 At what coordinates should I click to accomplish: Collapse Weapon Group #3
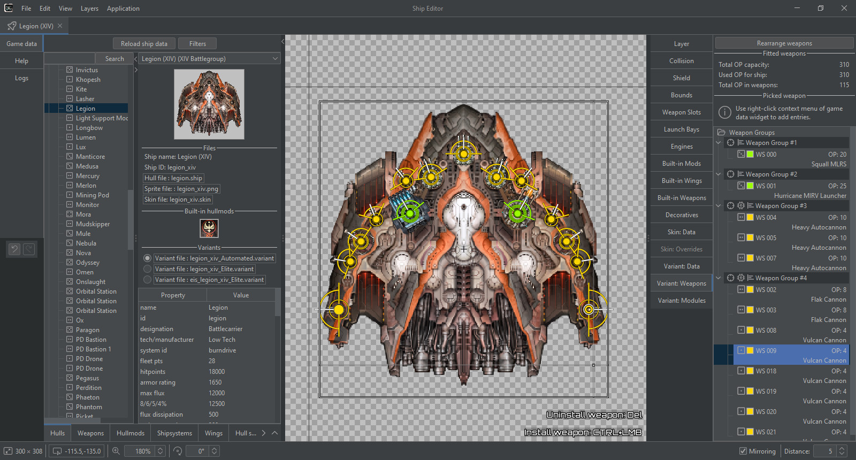719,205
